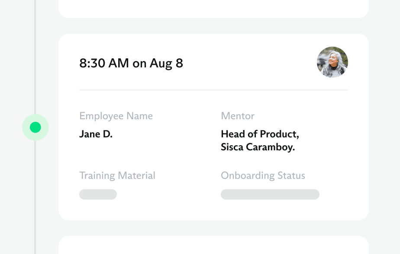400x254 pixels.
Task: Click the mentor name Sisca Caramboy
Action: (258, 147)
